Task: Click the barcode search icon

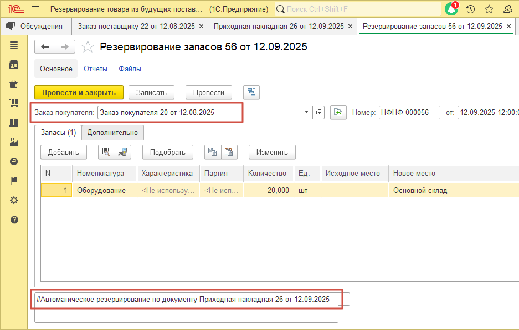Action: point(106,152)
